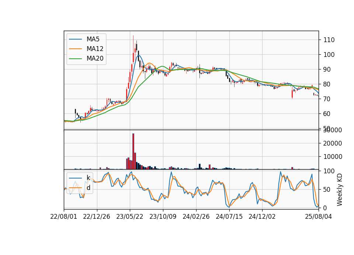This screenshot has height=255, width=354.
Task: Click the 22/08/01 date tick label
Action: (x=64, y=217)
